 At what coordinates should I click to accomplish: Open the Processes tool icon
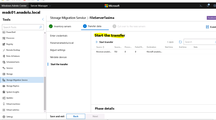4,38
